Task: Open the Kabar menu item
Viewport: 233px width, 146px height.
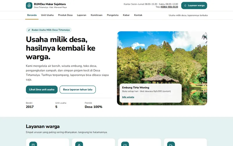Action: pyautogui.click(x=126, y=15)
